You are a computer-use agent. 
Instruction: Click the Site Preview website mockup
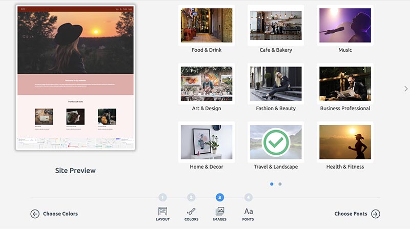point(75,78)
